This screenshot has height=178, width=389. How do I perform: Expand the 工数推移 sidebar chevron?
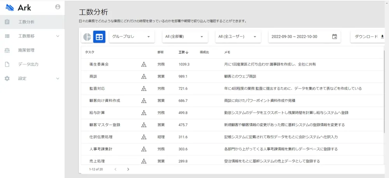click(x=58, y=36)
